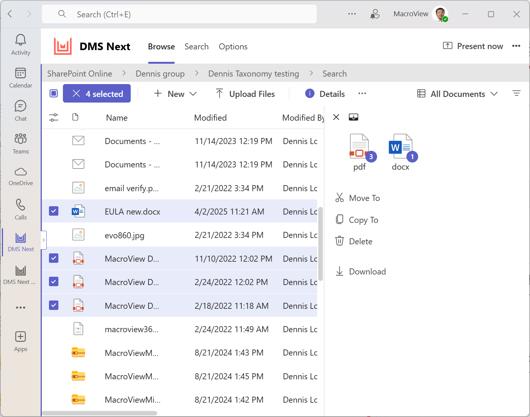Image resolution: width=530 pixels, height=417 pixels.
Task: Open Calls in the sidebar
Action: click(20, 209)
